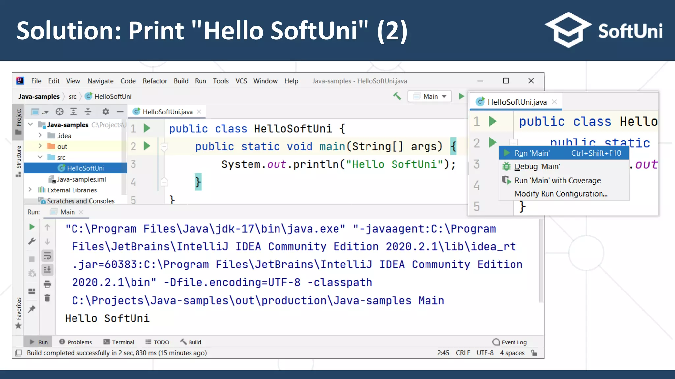Click the Stop square icon in Run panel

coord(32,259)
